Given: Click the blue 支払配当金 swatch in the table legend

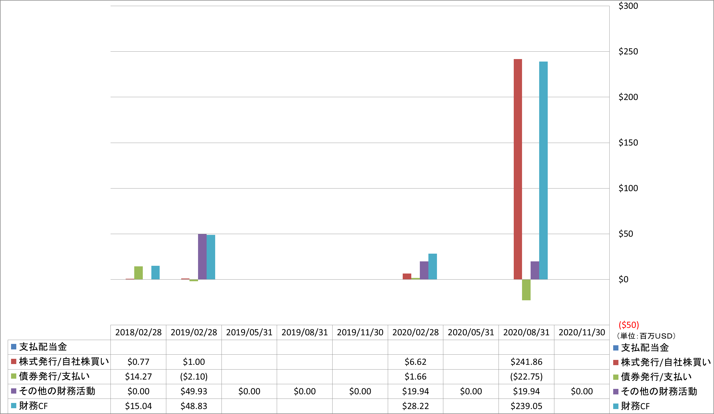Looking at the screenshot, I should tap(14, 347).
